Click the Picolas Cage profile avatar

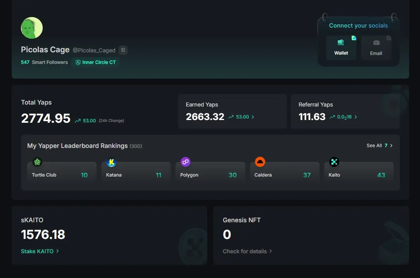tap(31, 28)
